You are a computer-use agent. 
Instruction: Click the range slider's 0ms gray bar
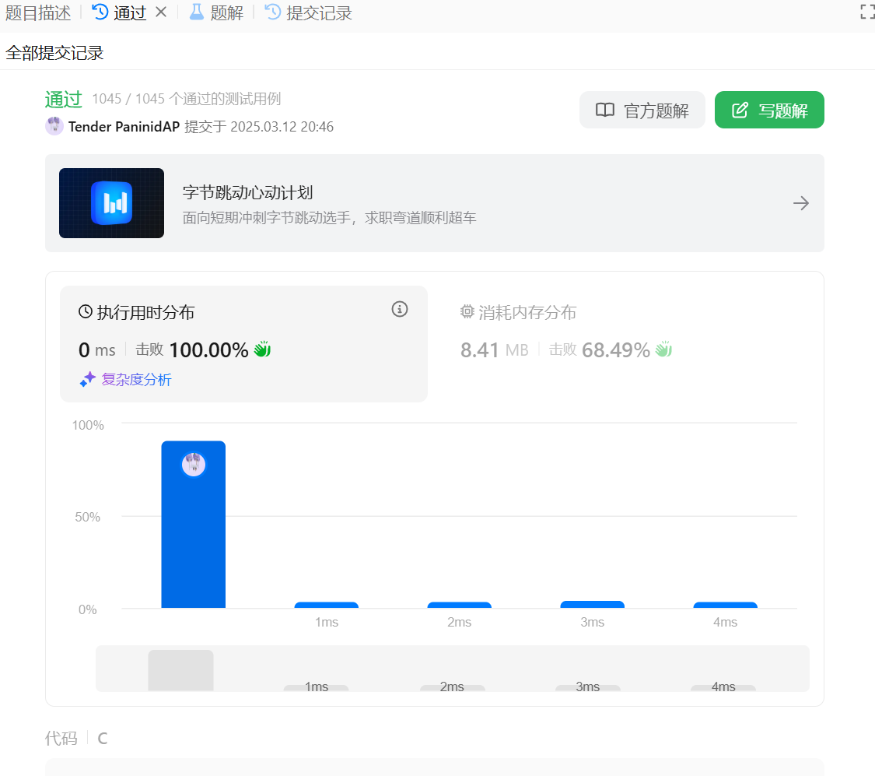pyautogui.click(x=180, y=670)
